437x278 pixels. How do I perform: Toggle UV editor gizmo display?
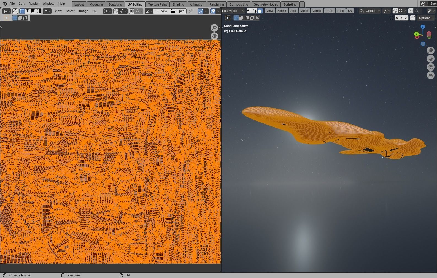point(200,11)
